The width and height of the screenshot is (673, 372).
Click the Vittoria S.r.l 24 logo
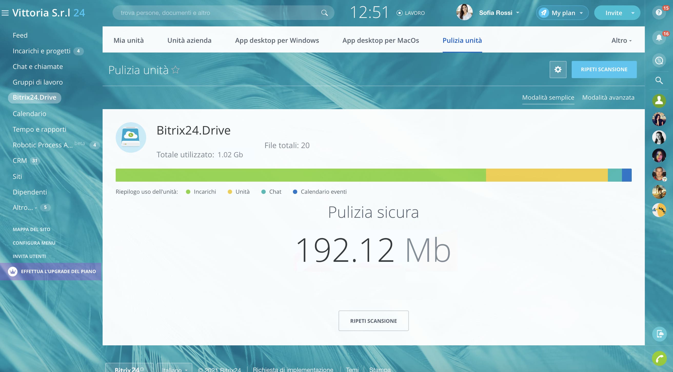coord(48,13)
